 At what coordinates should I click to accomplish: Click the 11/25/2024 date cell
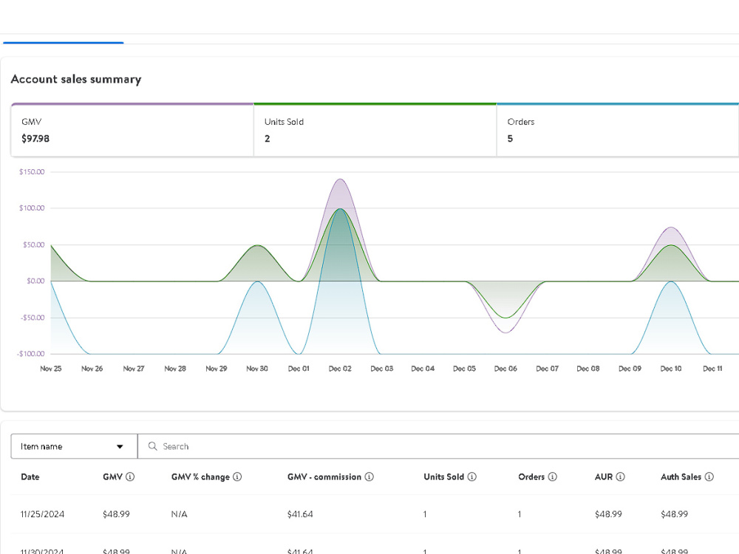[42, 514]
